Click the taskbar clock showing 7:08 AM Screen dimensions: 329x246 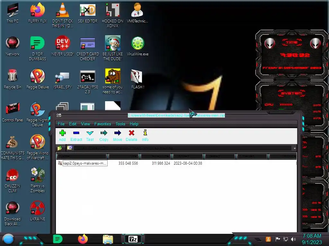[312, 239]
